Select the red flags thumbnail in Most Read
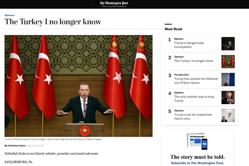The width and height of the screenshot is (249, 166). click(228, 61)
